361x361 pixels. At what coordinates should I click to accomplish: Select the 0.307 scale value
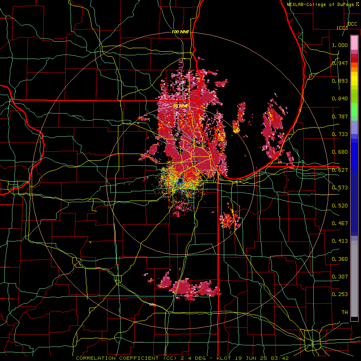pyautogui.click(x=340, y=277)
